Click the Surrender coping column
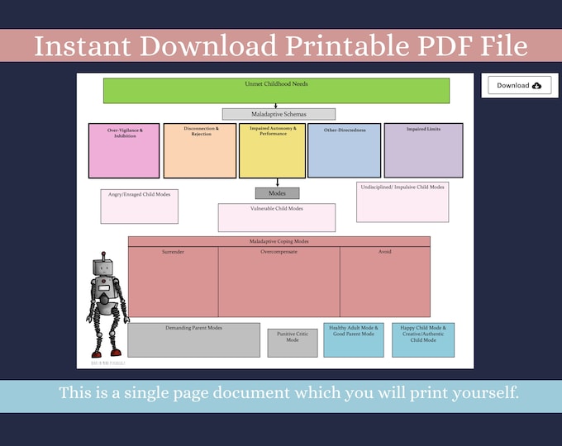Image resolution: width=562 pixels, height=446 pixels. pos(174,282)
